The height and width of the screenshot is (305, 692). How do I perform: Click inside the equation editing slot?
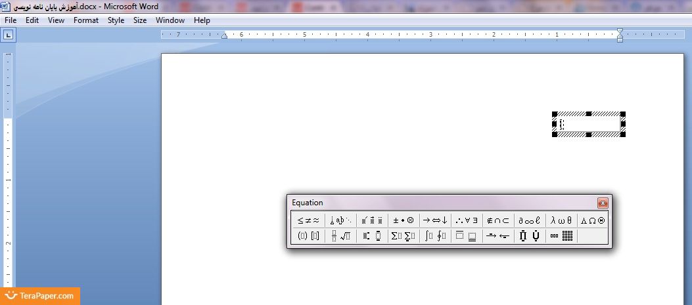click(589, 124)
